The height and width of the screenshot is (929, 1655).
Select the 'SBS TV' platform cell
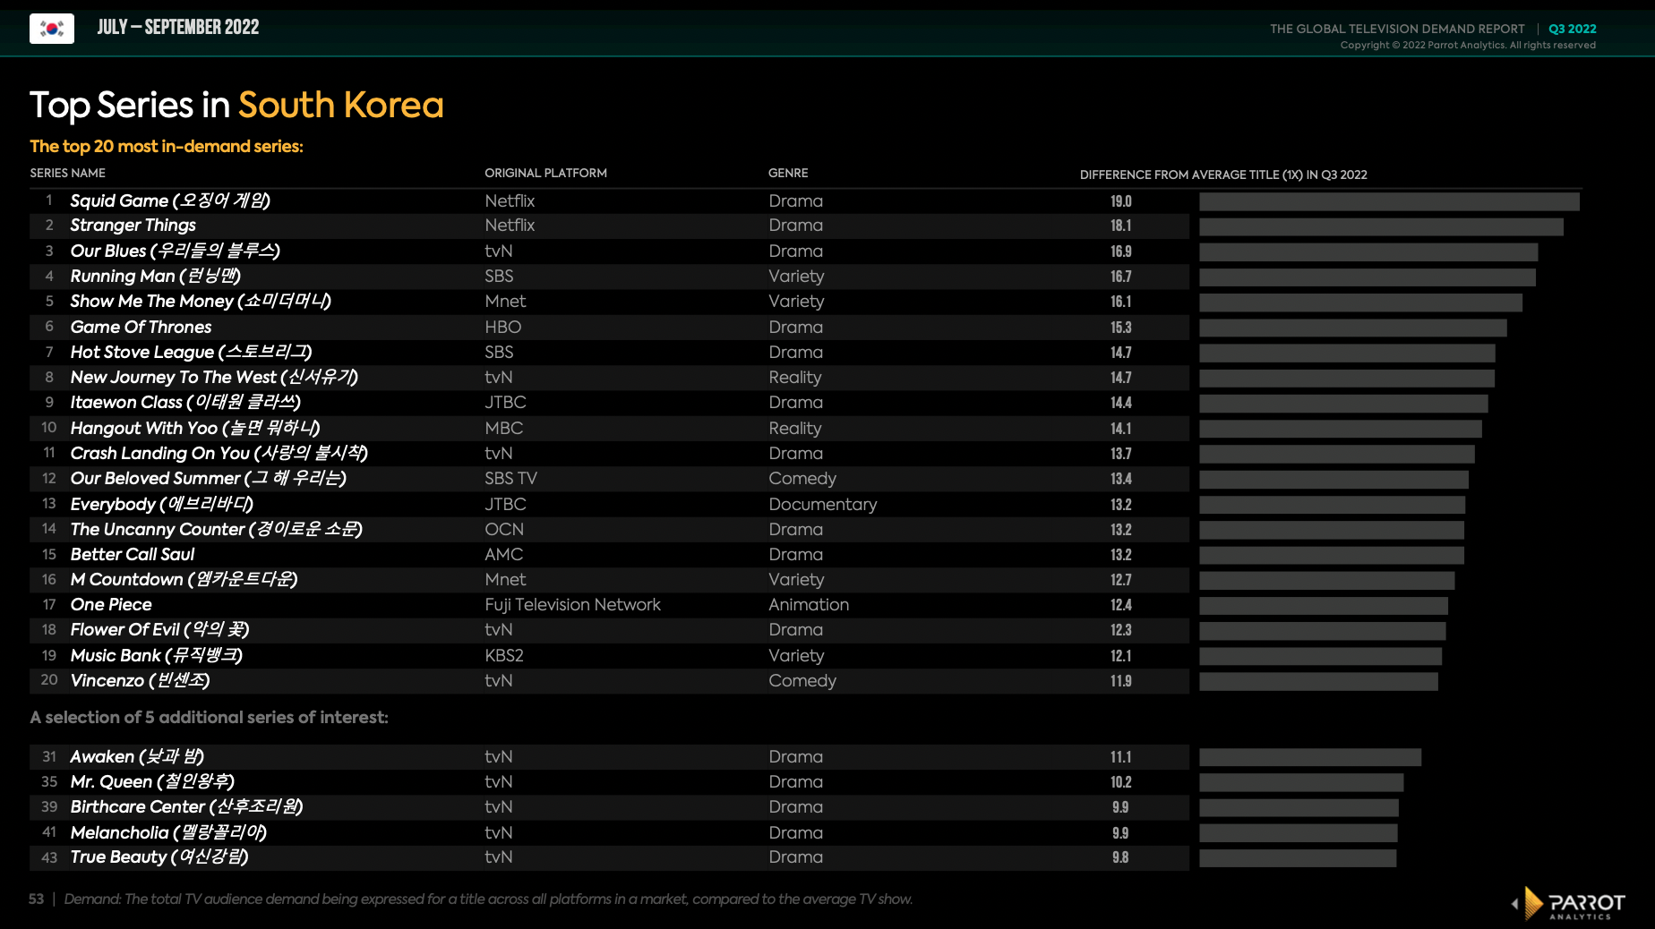(510, 478)
